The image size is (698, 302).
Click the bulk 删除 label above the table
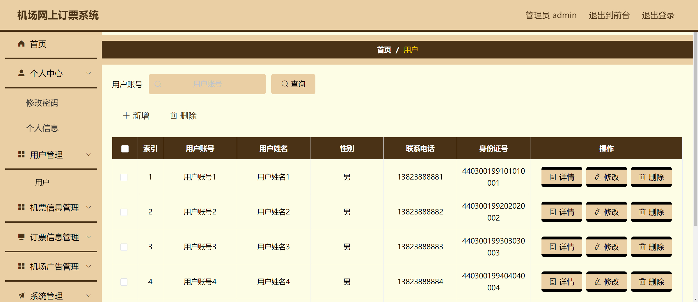(188, 116)
